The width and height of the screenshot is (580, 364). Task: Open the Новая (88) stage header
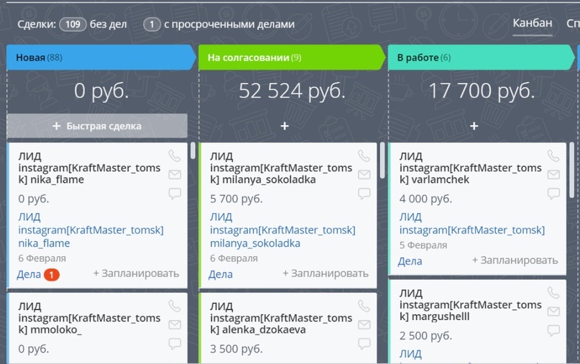(101, 58)
